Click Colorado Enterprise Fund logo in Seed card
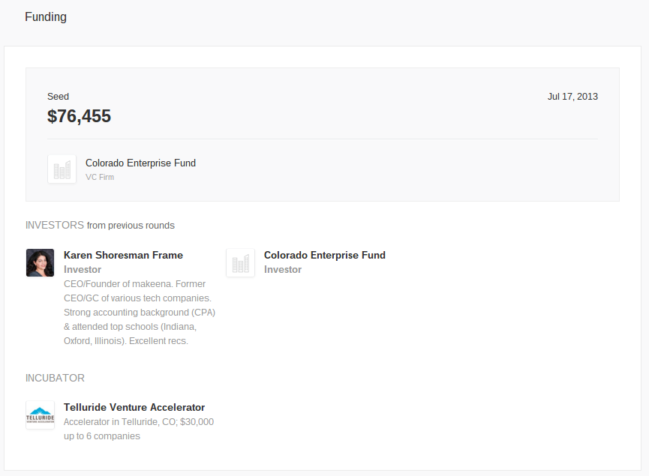649x476 pixels. point(62,169)
